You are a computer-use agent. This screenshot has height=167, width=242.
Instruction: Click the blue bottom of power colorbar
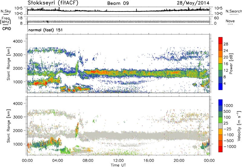tap(221, 87)
